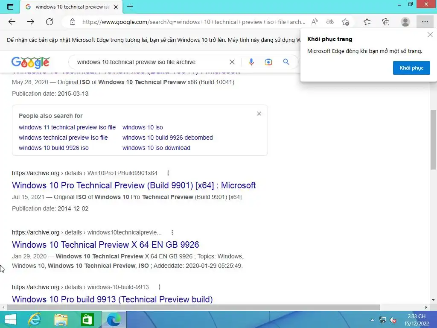Click archive.org URL above Build 9901 result
This screenshot has height=328, width=437.
point(84,173)
